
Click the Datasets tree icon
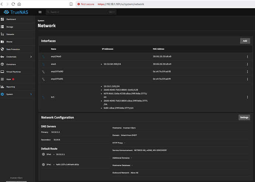tap(2, 34)
